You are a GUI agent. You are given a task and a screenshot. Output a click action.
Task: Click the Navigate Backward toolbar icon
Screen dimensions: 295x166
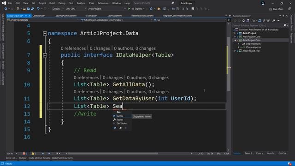(6, 9)
